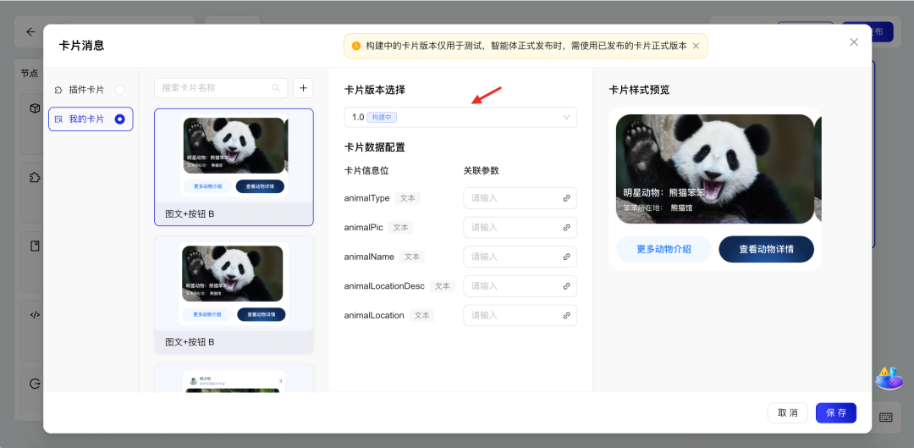Click the panda image in the style preview
Image resolution: width=914 pixels, height=448 pixels.
(714, 169)
